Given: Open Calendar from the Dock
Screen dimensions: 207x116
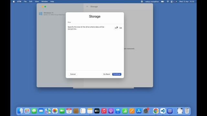Looking at the screenshot, I should pyautogui.click(x=69, y=111).
